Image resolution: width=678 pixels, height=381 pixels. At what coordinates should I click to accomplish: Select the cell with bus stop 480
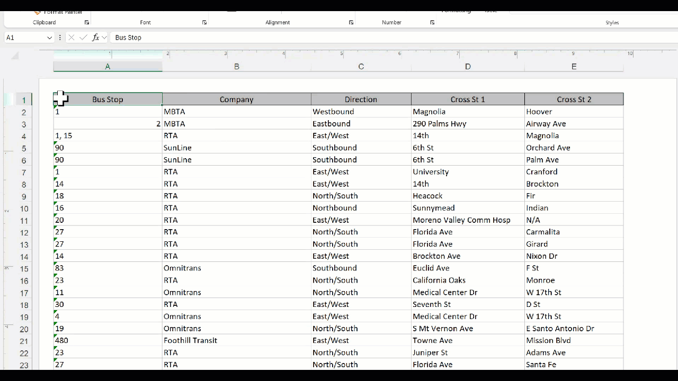tap(108, 341)
